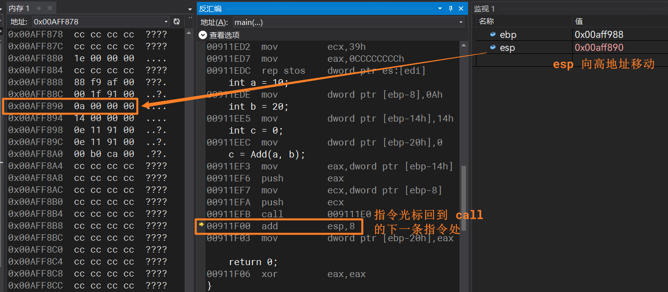Click memory row 0x00AFF898

coord(87,130)
